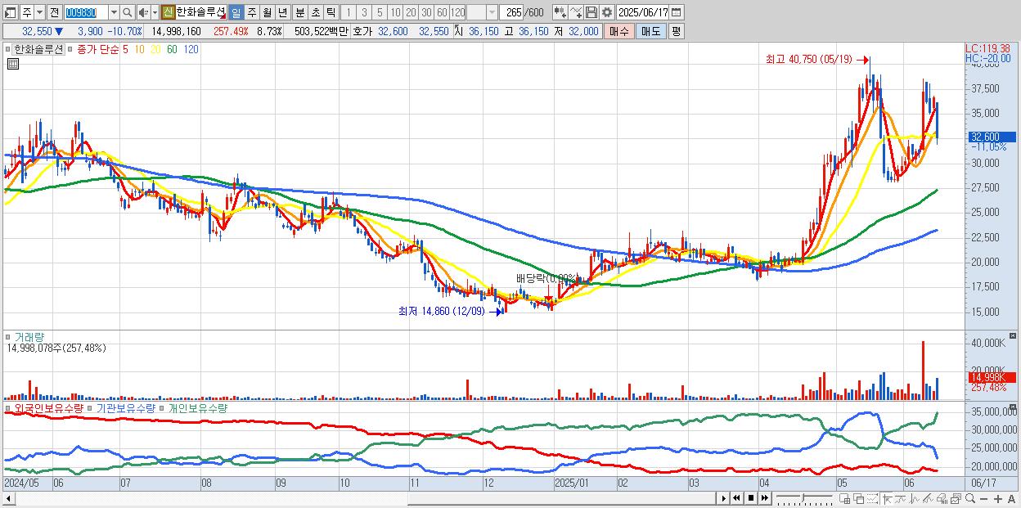This screenshot has width=1021, height=508.
Task: Click the stock search magnifier icon
Action: (x=127, y=12)
